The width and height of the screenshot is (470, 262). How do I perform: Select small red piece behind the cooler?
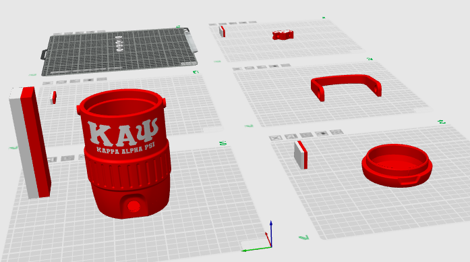(54, 97)
